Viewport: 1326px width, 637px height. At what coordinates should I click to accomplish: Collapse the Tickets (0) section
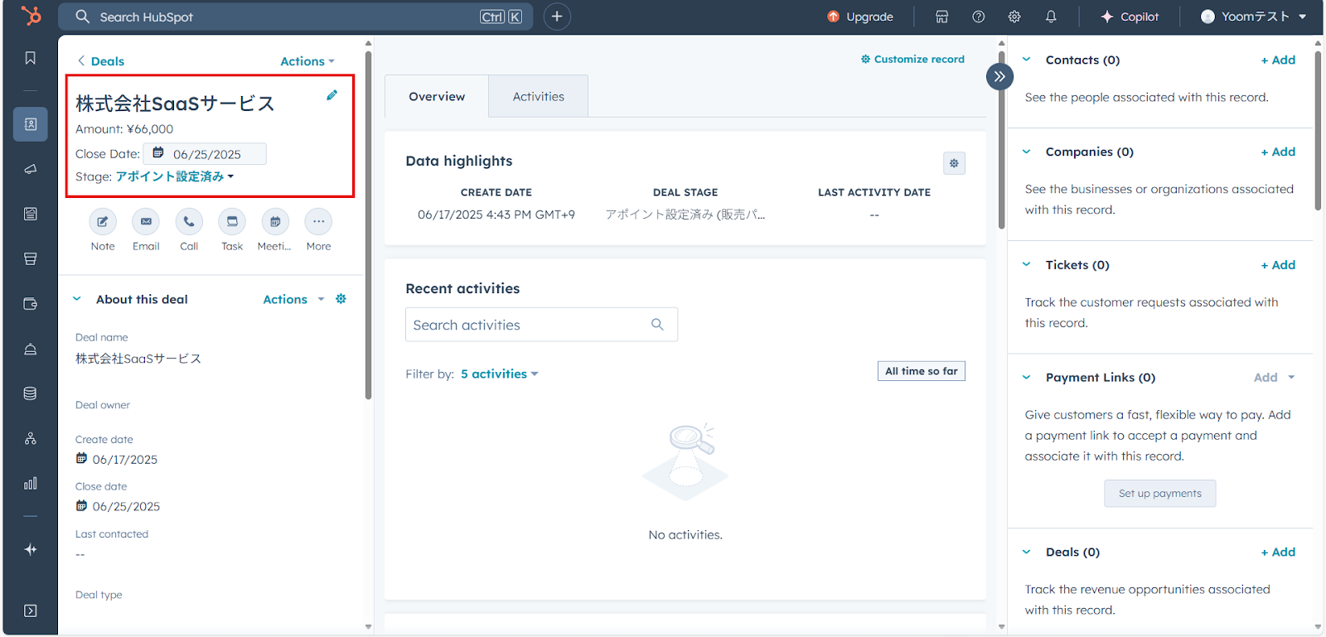[1027, 265]
